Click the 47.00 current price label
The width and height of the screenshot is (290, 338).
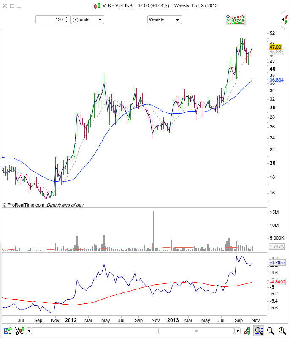[275, 47]
